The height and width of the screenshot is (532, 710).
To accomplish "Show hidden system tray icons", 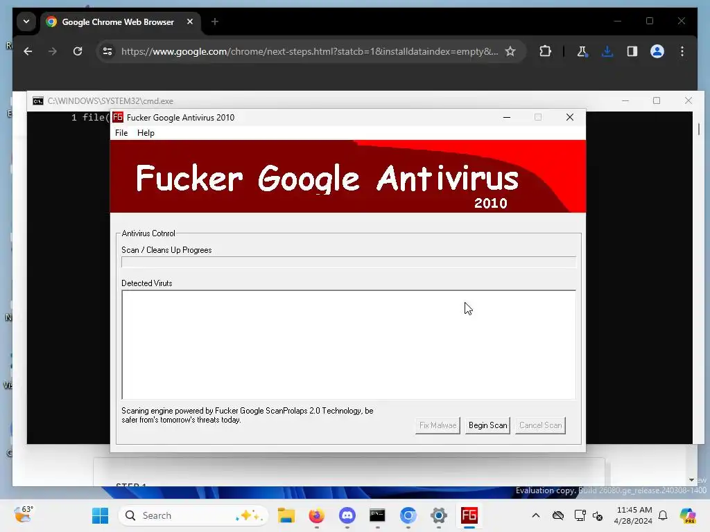I will click(x=536, y=515).
